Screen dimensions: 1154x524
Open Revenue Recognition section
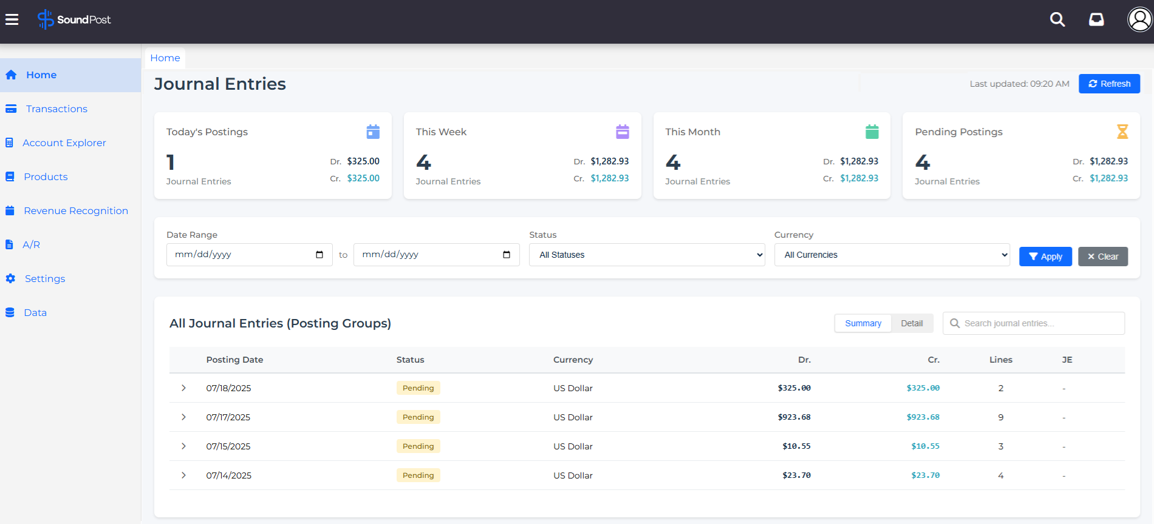(x=76, y=211)
